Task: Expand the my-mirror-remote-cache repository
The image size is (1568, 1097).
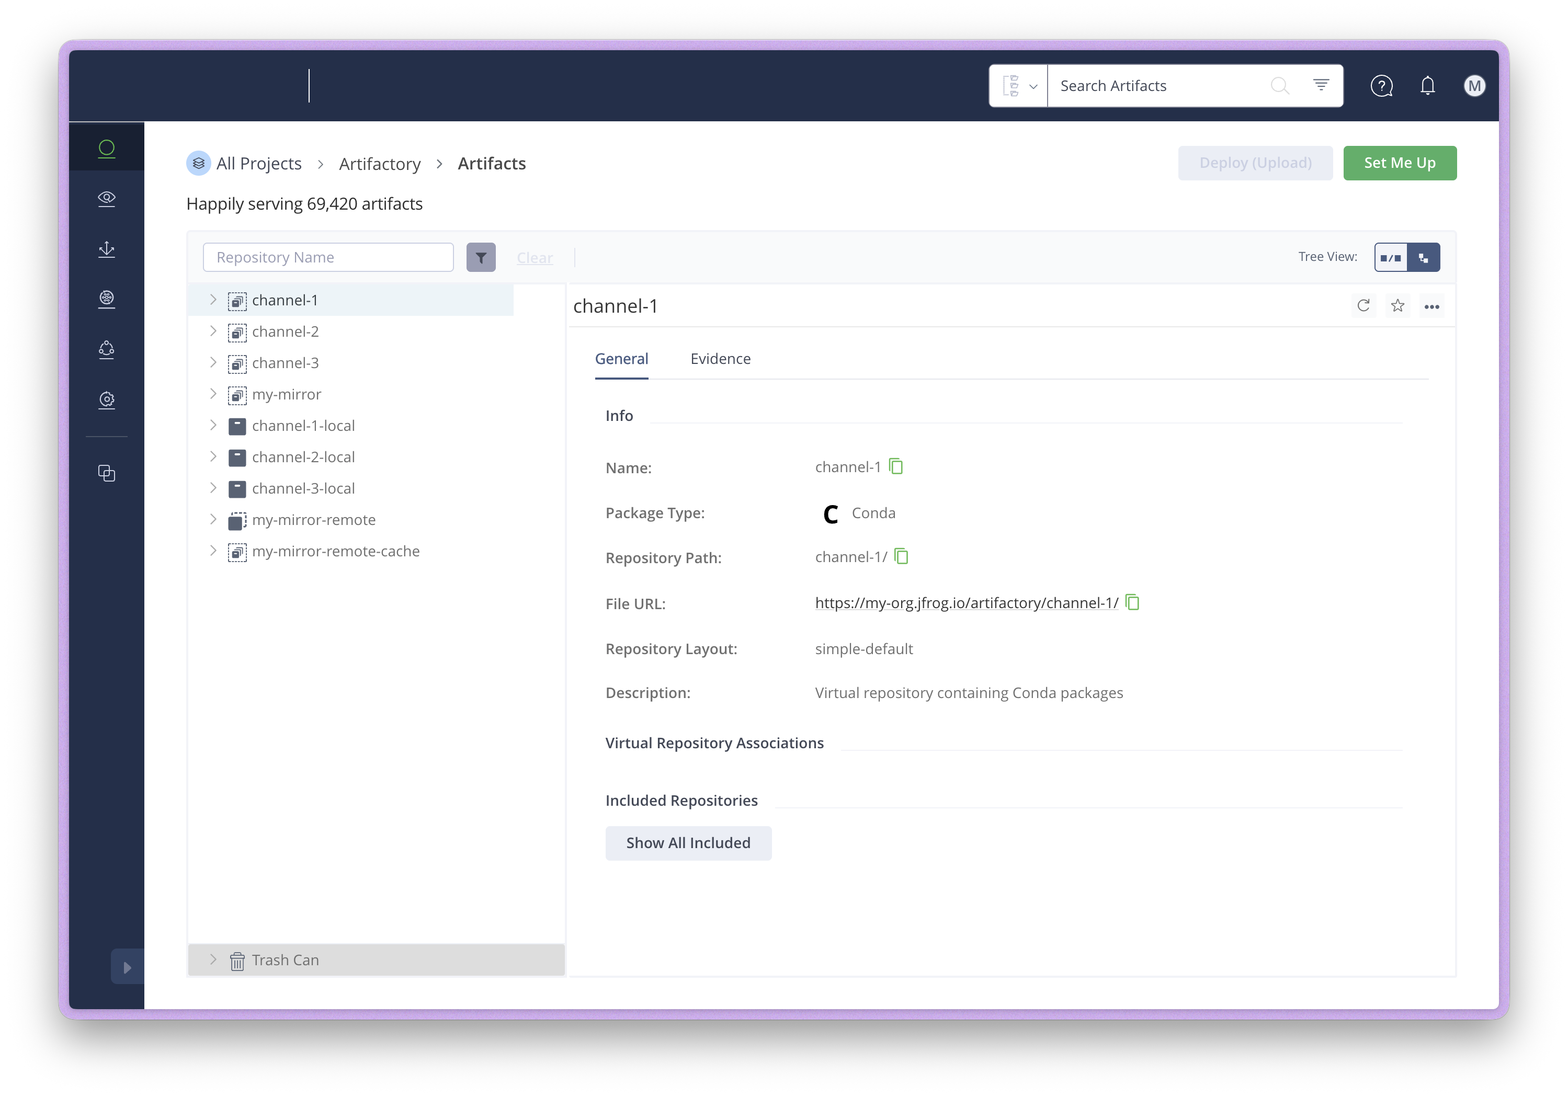Action: (x=213, y=551)
